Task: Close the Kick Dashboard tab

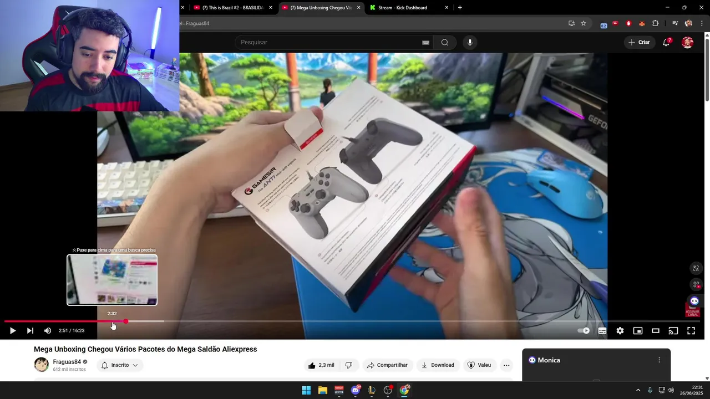Action: (447, 8)
